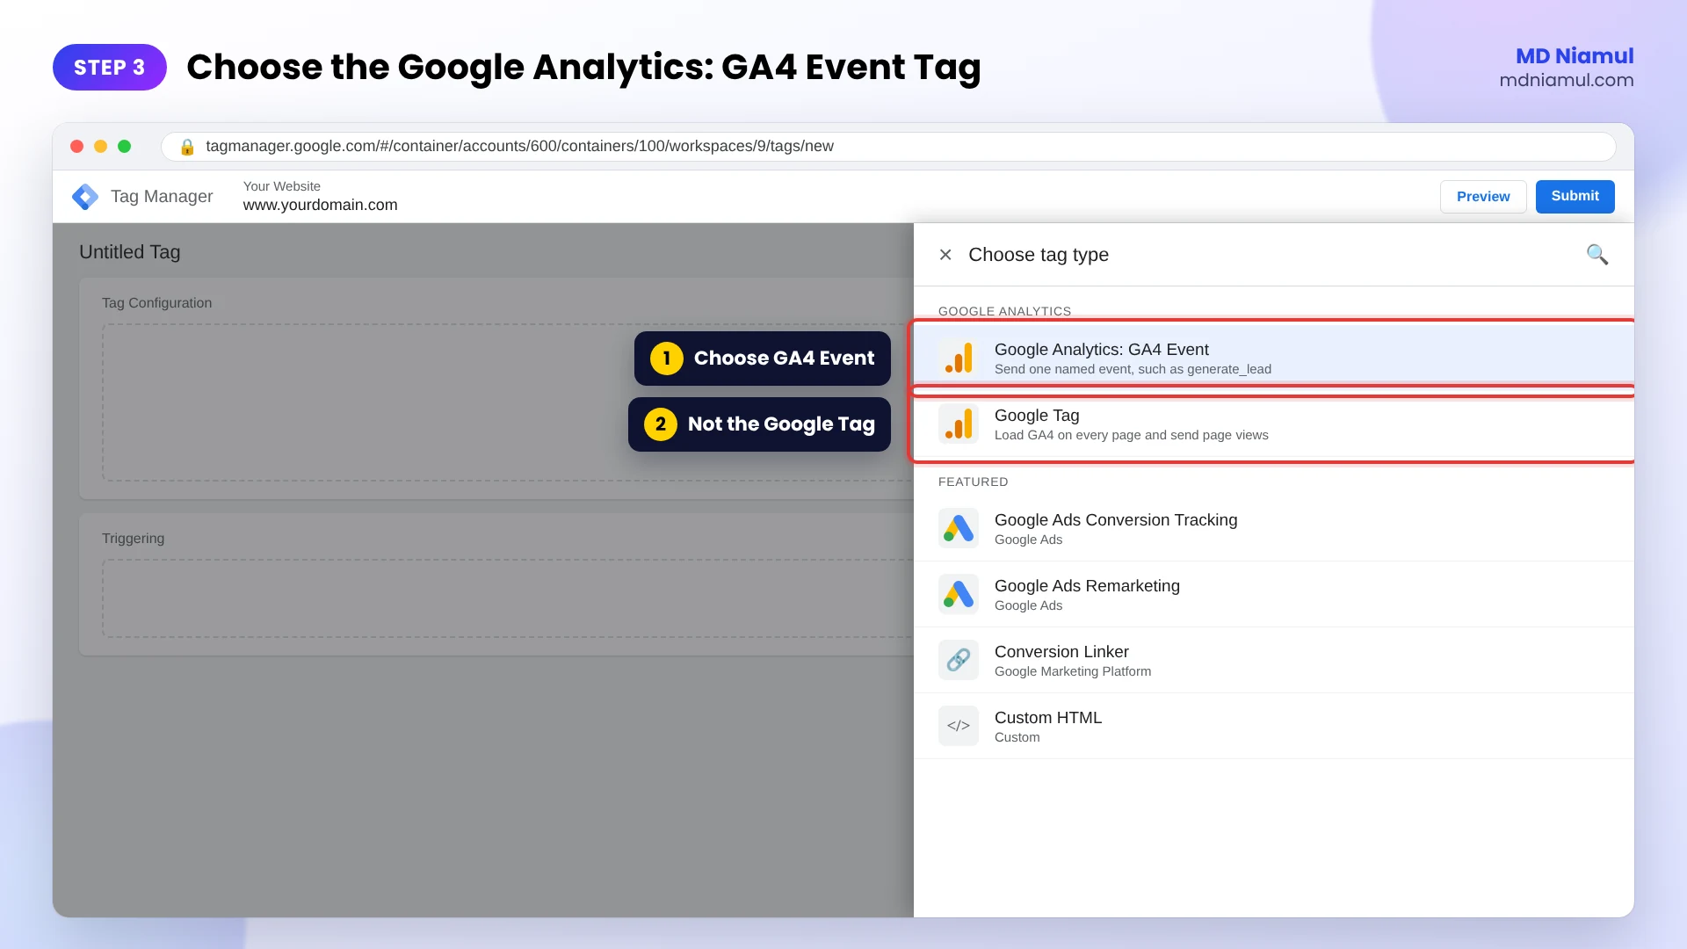Click the padlock icon in address bar

pyautogui.click(x=187, y=147)
